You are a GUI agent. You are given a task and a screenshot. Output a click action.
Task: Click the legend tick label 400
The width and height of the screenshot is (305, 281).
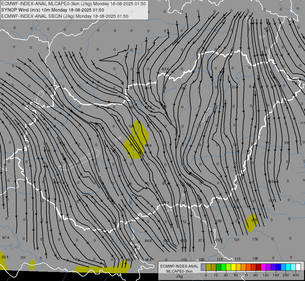tap(296, 275)
